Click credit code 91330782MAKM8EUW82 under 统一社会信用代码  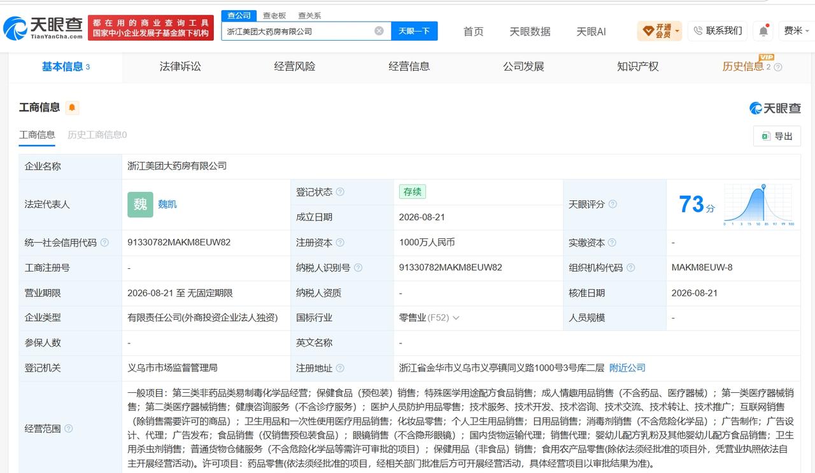click(179, 242)
